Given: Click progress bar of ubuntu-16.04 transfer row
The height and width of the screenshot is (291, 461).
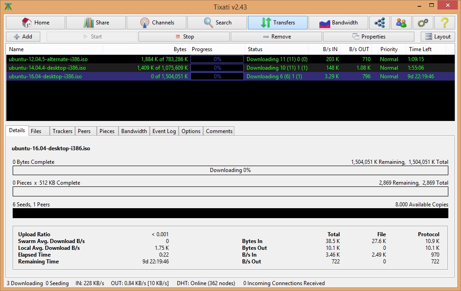Looking at the screenshot, I should pyautogui.click(x=217, y=76).
